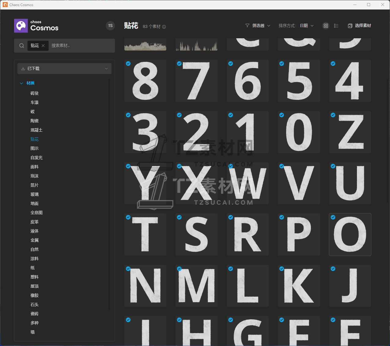Open the TS user account avatar

pos(110,26)
